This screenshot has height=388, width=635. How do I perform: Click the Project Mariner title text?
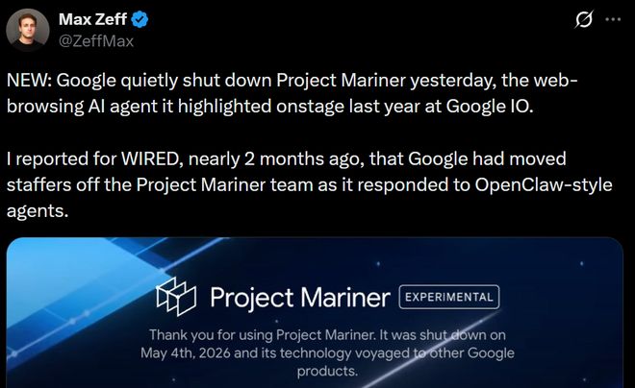pos(300,299)
